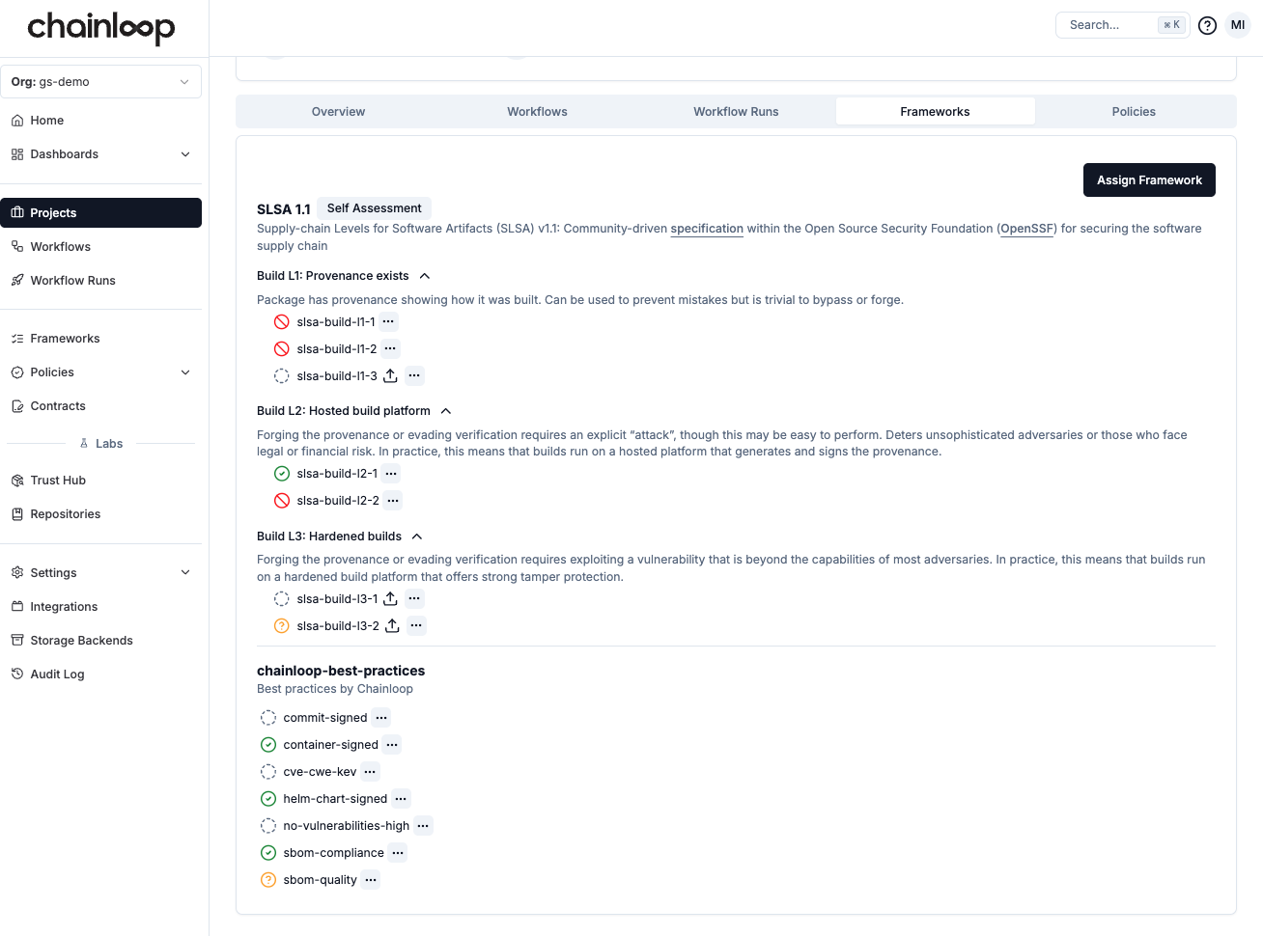
Task: Open the more options menu for slsa-build-l1-1
Action: click(388, 321)
